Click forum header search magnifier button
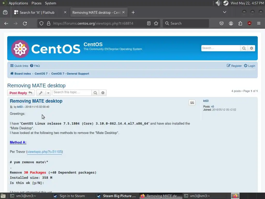The height and width of the screenshot is (199, 265). point(244,48)
